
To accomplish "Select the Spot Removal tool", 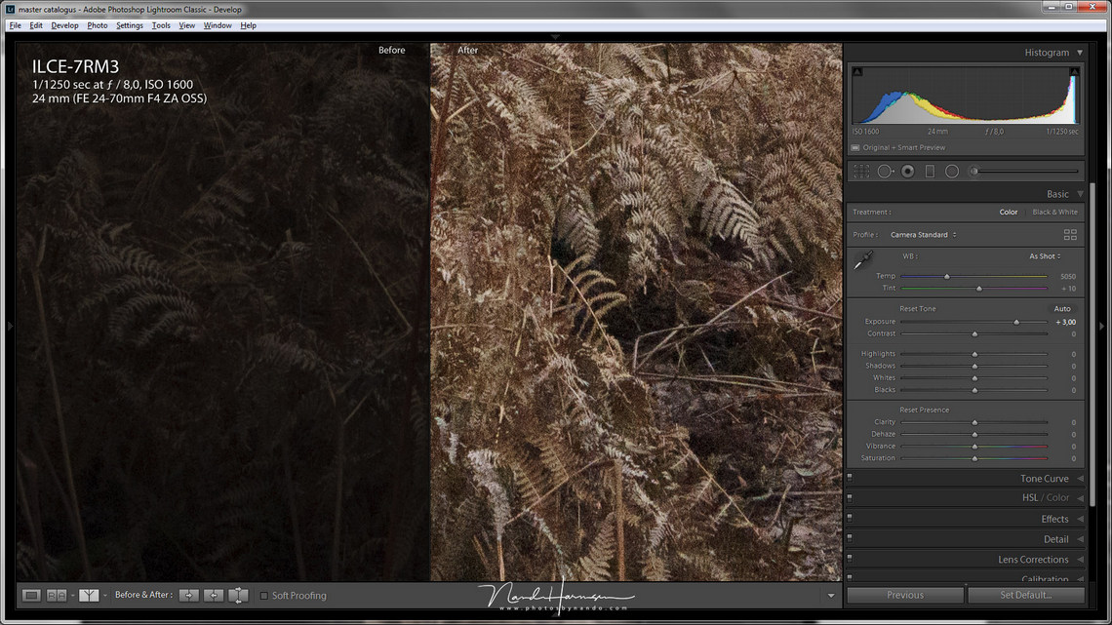I will 885,172.
